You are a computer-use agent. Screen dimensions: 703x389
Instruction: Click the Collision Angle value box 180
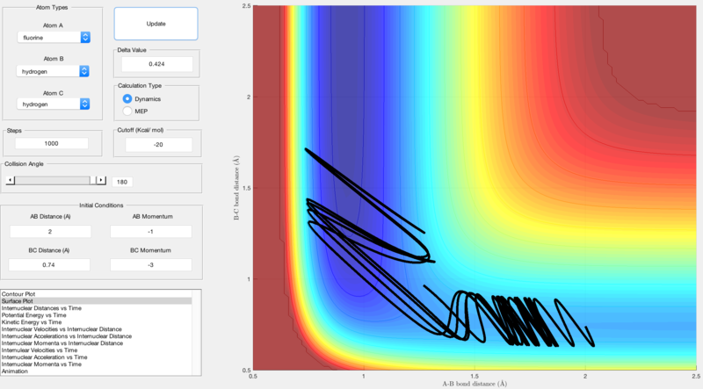click(x=122, y=182)
